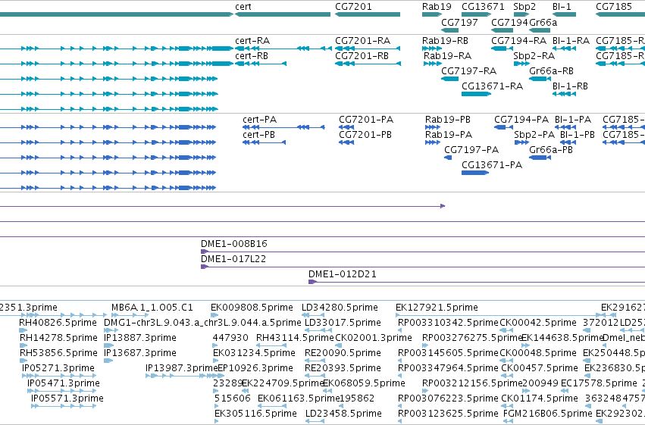Select the CG7197 gene label

(459, 22)
